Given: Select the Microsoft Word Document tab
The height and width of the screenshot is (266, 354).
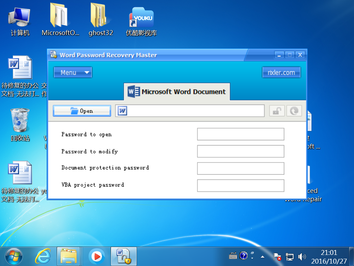Looking at the screenshot, I should click(x=177, y=91).
